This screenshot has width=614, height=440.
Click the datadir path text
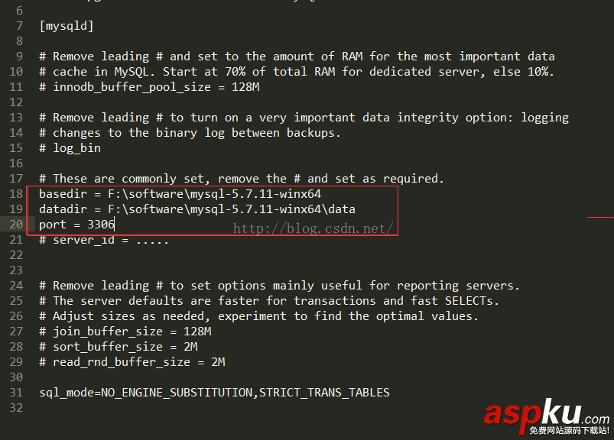click(232, 209)
